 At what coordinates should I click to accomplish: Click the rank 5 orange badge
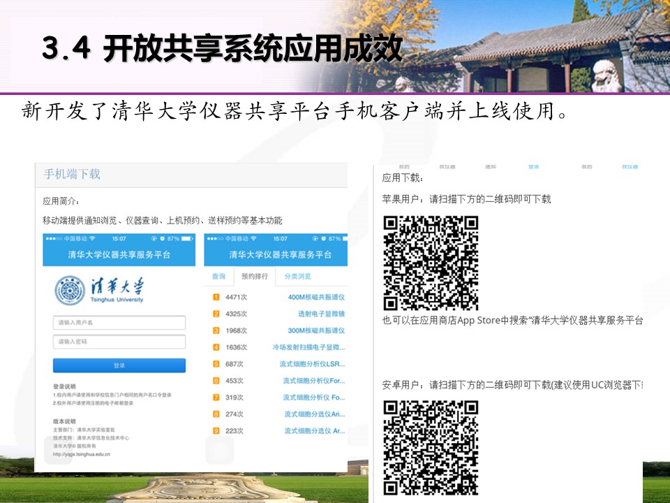pos(216,364)
